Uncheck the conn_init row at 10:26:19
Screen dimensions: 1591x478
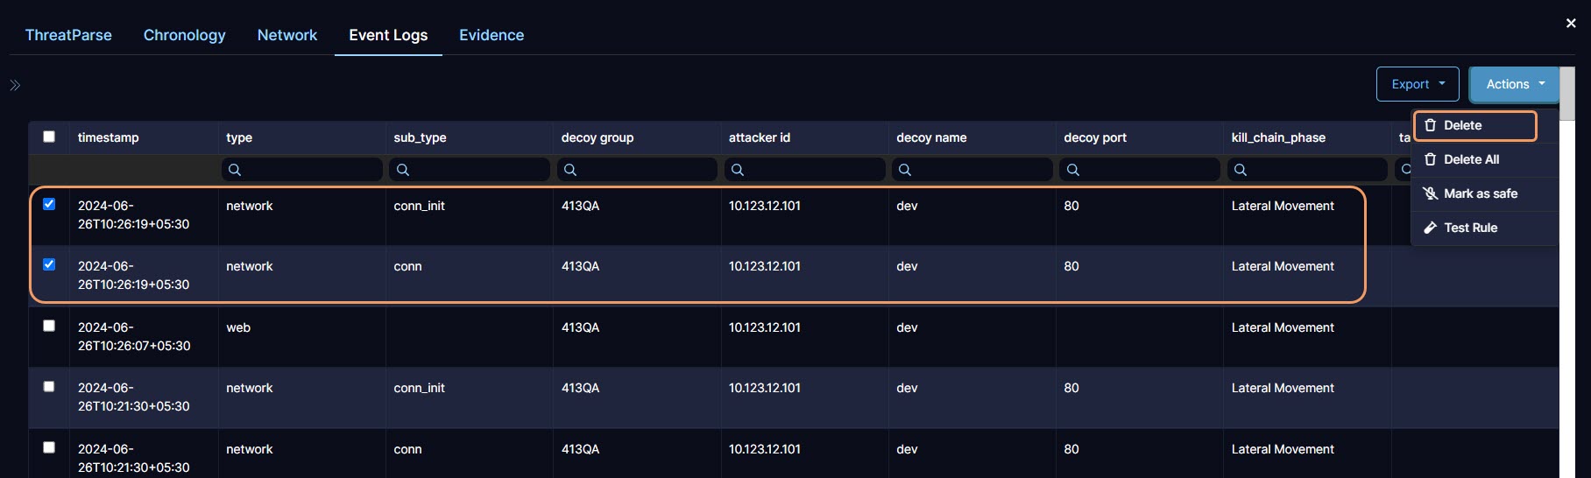coord(49,204)
